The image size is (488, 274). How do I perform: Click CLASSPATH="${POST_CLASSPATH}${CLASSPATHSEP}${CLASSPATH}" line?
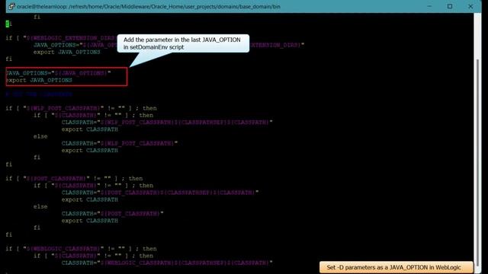click(160, 193)
